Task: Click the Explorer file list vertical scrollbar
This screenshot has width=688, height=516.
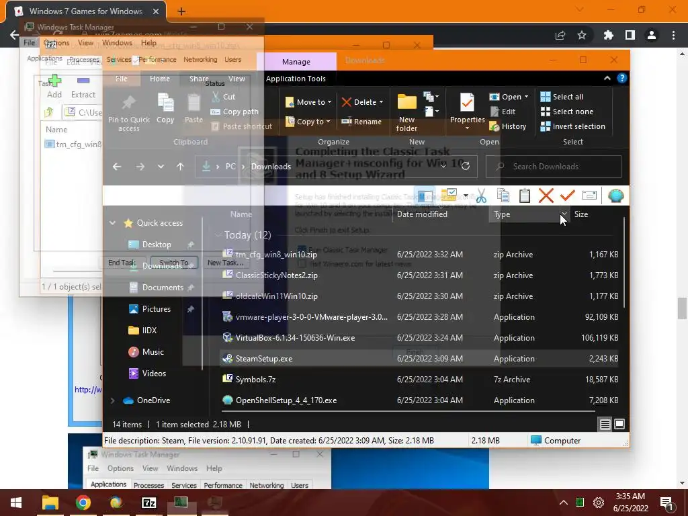Action: coord(623,263)
